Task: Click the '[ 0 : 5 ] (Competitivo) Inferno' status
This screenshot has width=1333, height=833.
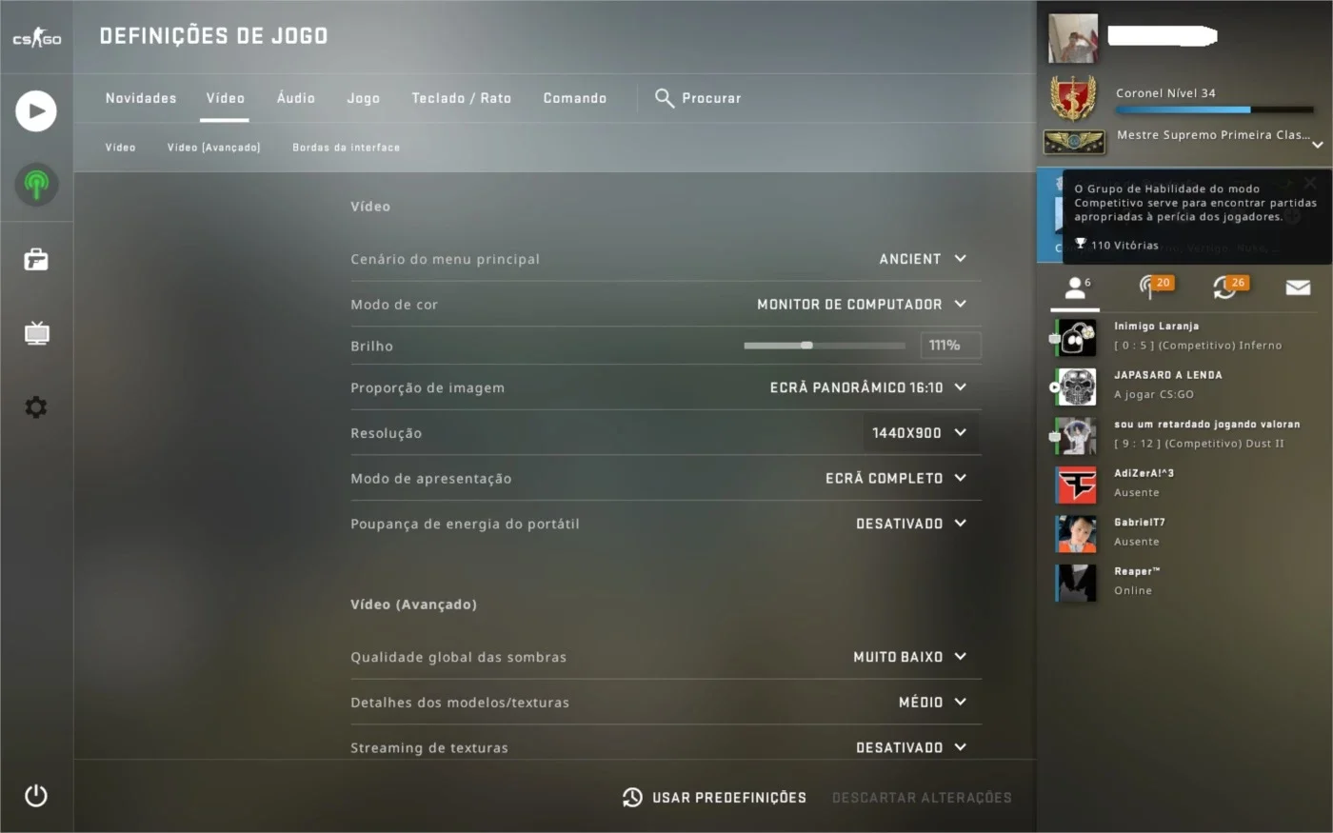Action: (1198, 346)
